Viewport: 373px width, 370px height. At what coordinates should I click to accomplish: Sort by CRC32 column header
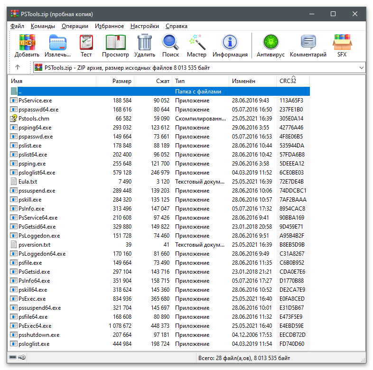click(293, 81)
